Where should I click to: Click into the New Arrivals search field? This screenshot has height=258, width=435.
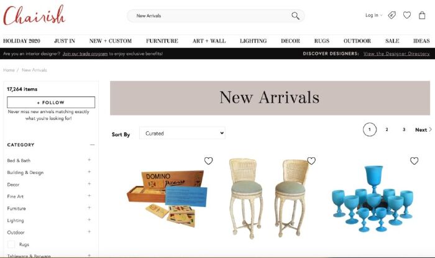pos(211,16)
